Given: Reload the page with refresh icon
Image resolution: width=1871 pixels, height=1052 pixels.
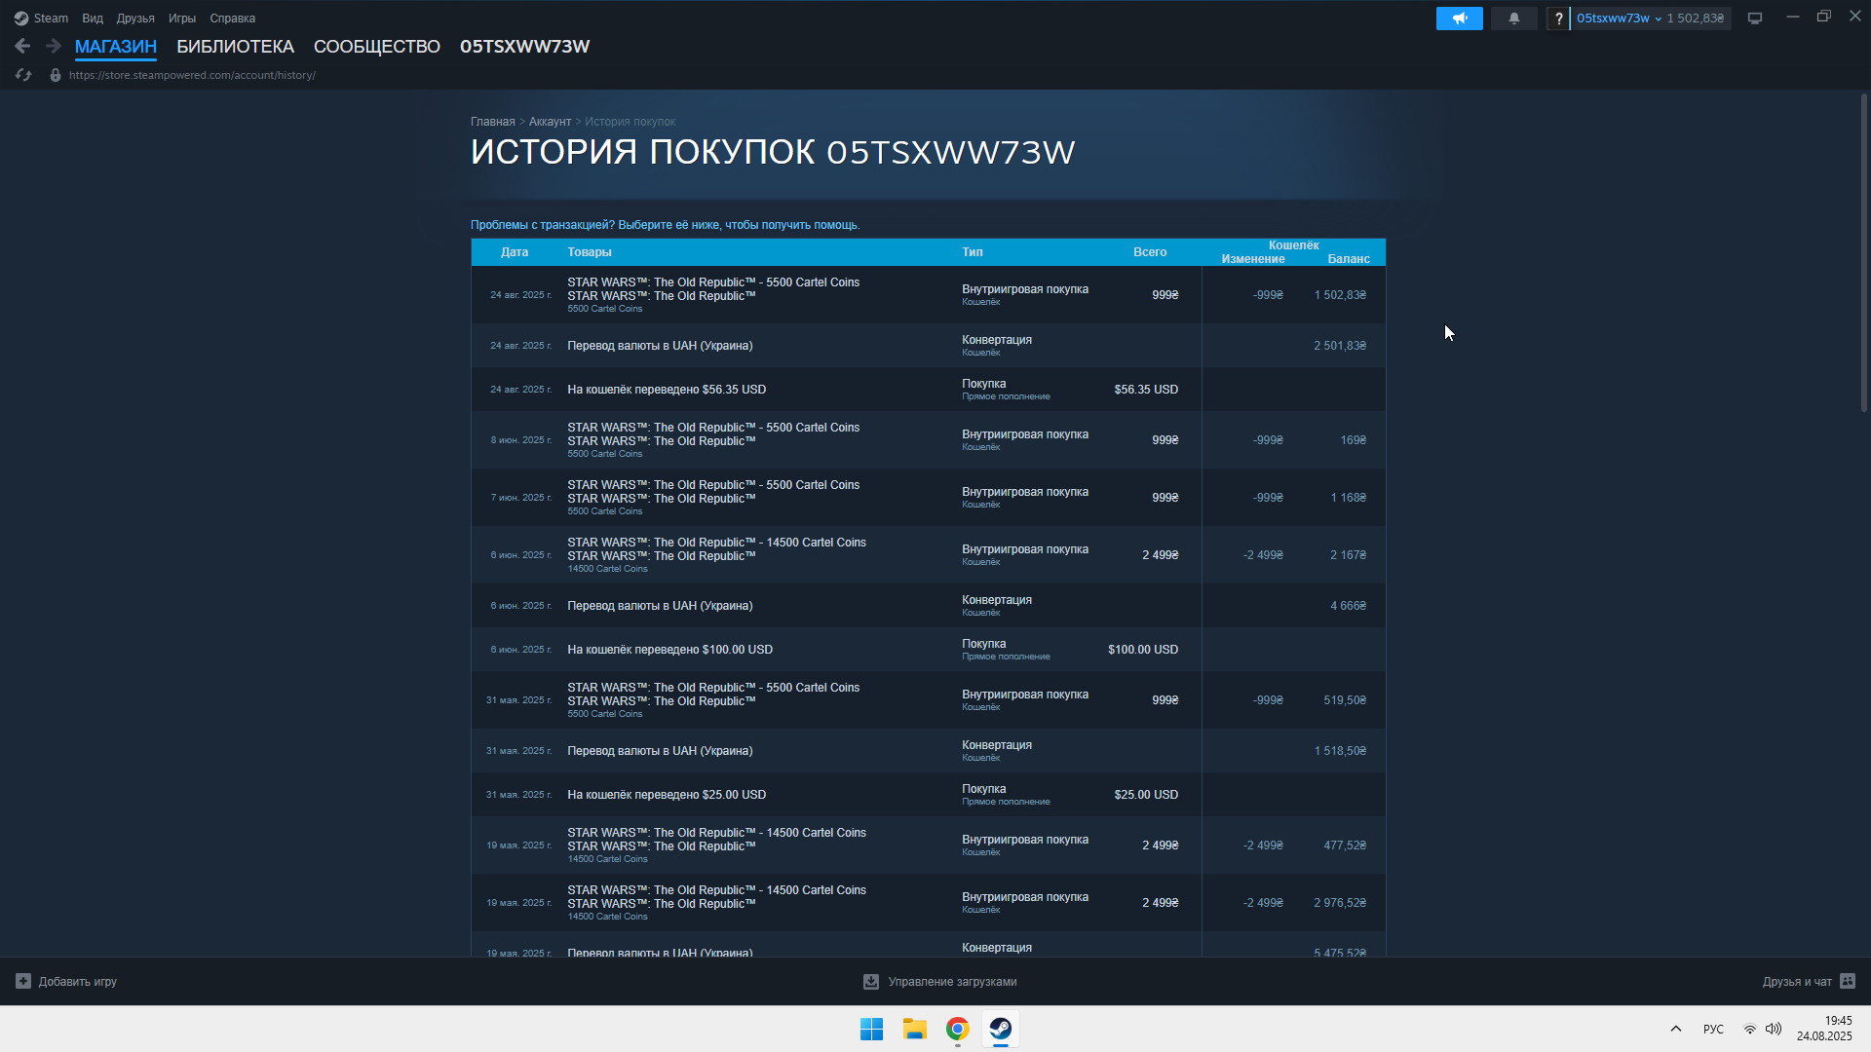Looking at the screenshot, I should pyautogui.click(x=23, y=75).
